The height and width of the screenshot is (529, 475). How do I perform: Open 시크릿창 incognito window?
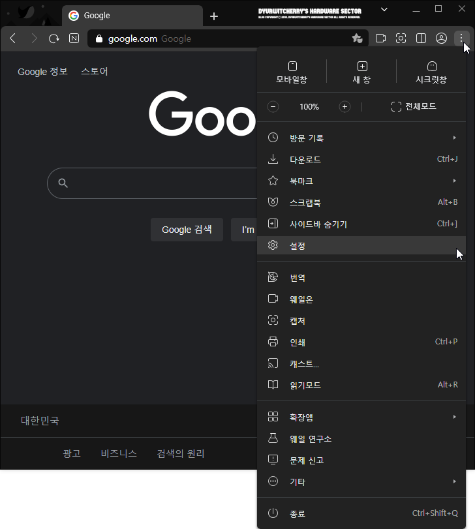point(431,72)
